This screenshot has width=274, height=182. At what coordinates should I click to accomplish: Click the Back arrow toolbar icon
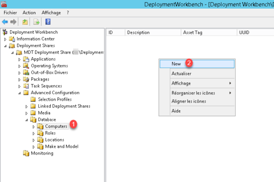[x=5, y=22]
